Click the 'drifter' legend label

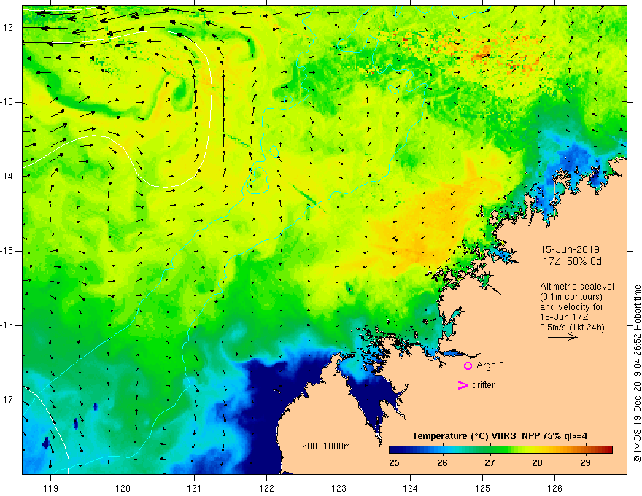click(483, 385)
